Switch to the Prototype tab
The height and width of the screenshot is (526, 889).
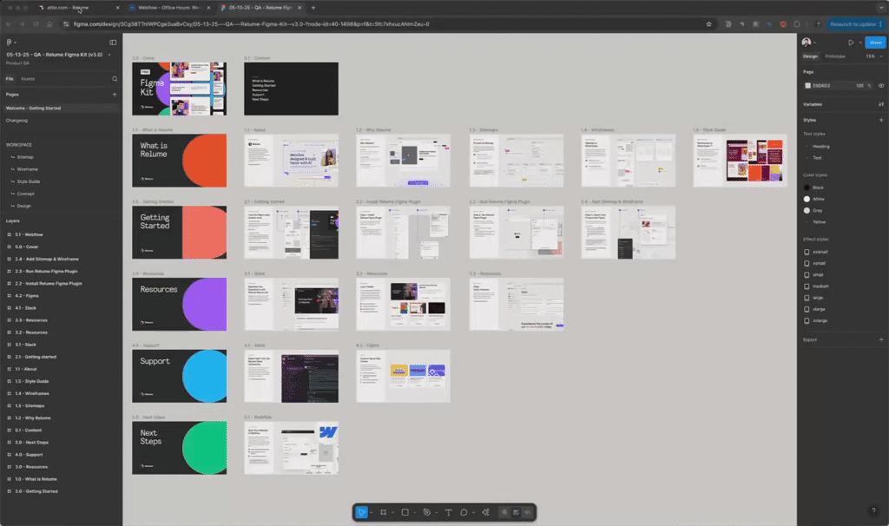[x=834, y=56]
